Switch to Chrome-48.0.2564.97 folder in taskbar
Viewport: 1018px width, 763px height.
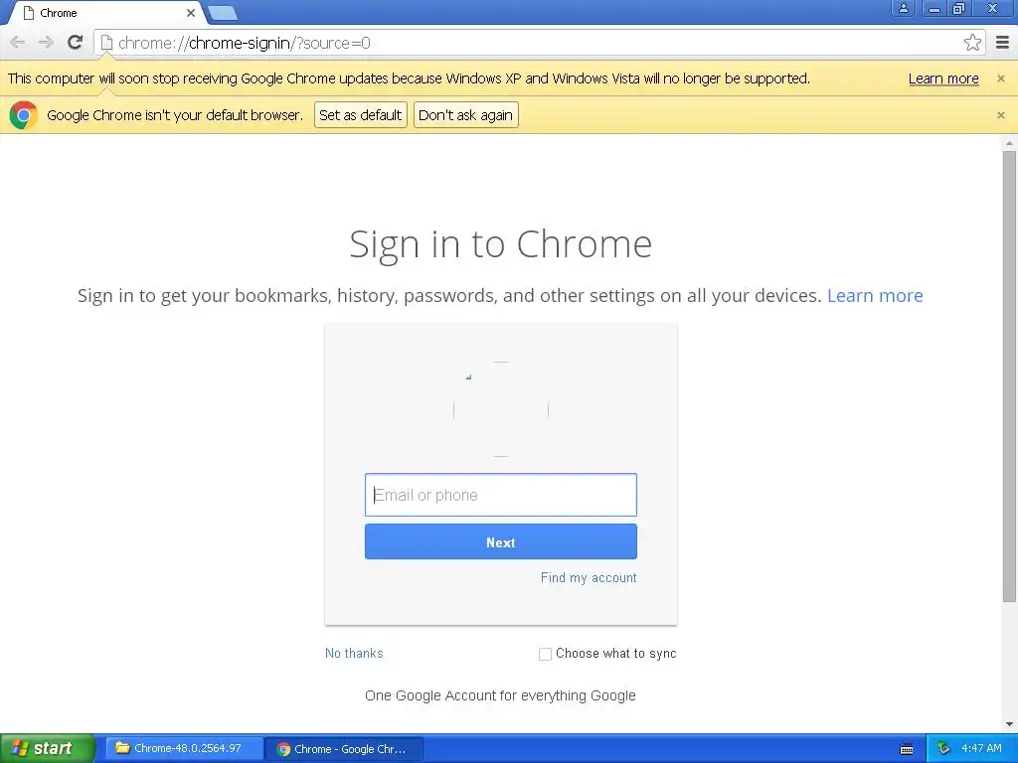pyautogui.click(x=184, y=749)
